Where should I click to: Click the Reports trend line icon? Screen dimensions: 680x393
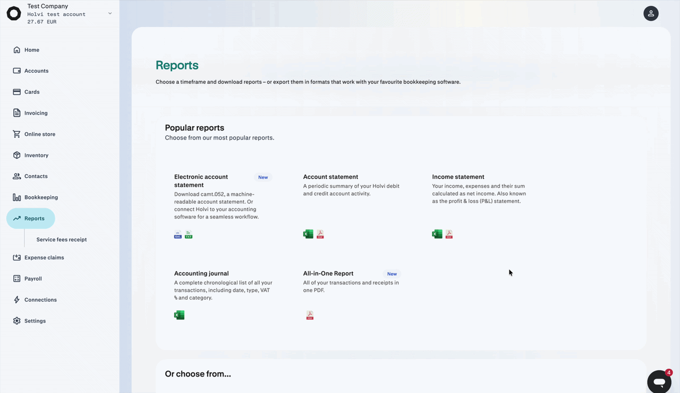17,219
